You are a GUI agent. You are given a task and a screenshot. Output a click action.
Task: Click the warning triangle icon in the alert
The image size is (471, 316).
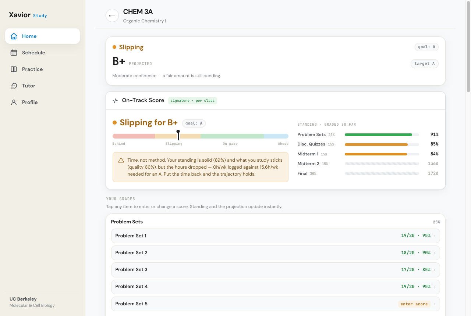(121, 161)
